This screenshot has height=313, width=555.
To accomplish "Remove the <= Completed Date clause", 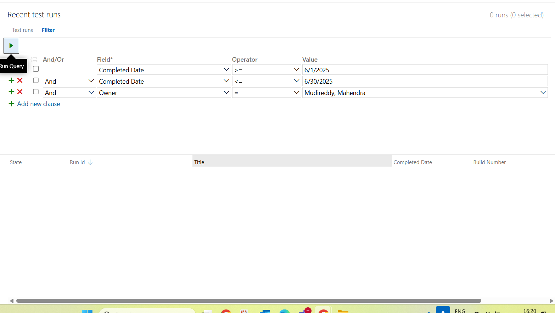I will point(20,80).
